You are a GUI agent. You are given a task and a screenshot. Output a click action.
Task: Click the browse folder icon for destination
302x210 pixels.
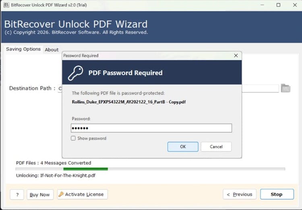pyautogui.click(x=285, y=88)
